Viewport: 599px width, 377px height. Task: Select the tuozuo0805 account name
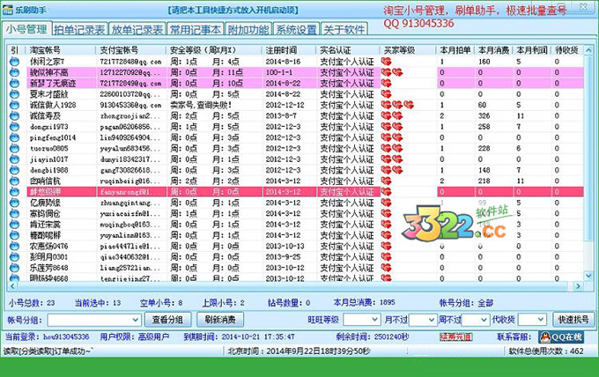pos(49,148)
